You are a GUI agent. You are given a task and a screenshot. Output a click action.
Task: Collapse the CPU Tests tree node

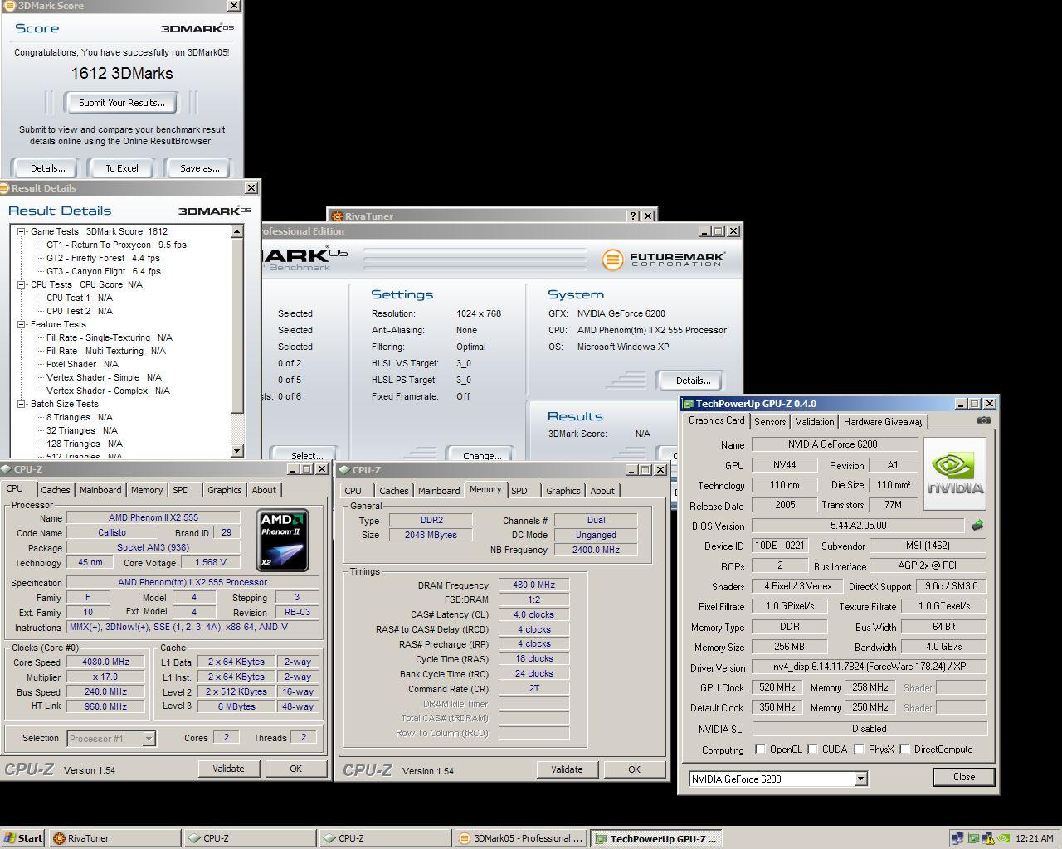click(x=22, y=284)
